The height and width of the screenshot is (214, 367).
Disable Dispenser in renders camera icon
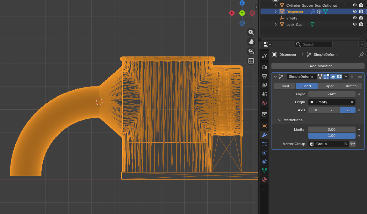pyautogui.click(x=361, y=11)
